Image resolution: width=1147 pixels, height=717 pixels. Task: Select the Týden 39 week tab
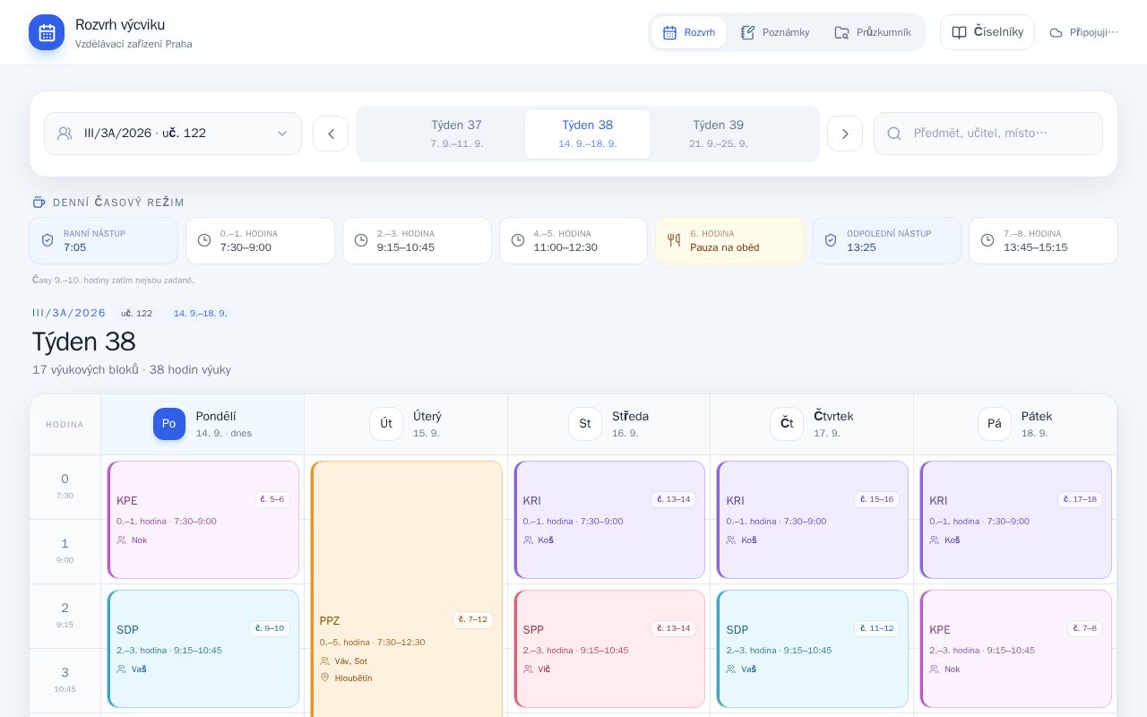point(719,134)
